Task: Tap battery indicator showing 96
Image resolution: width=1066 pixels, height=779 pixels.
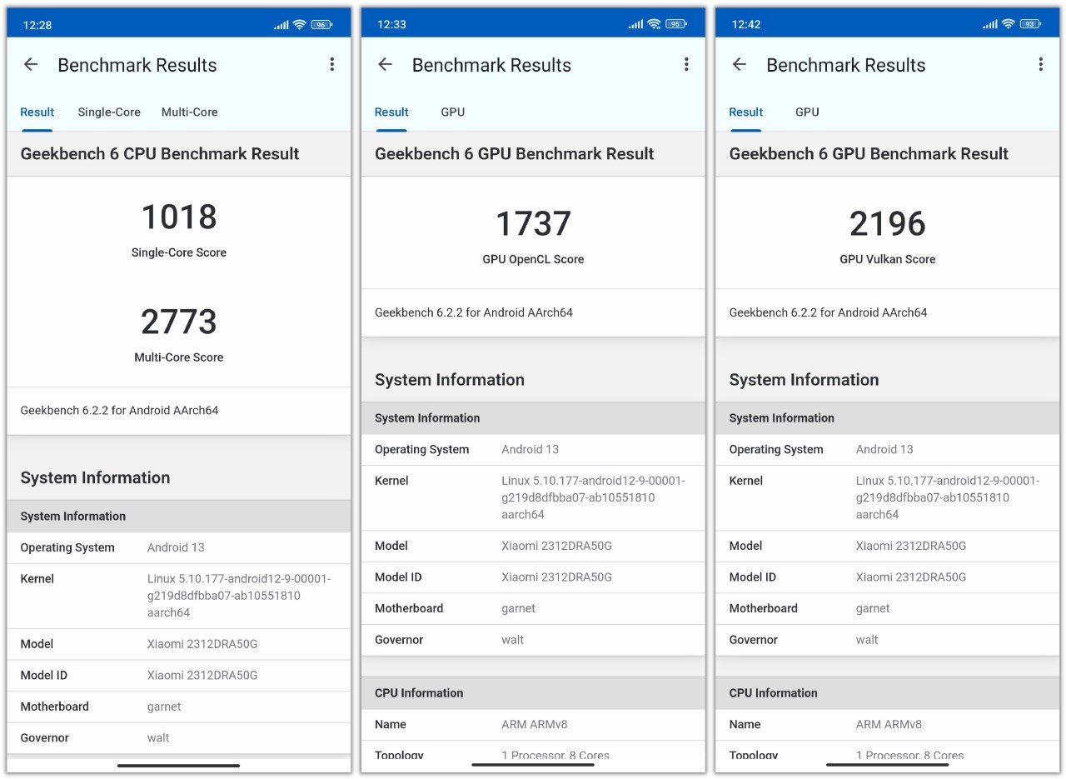Action: coord(322,24)
